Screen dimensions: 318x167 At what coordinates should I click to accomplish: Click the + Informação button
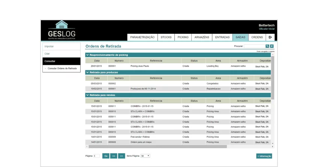(264, 156)
